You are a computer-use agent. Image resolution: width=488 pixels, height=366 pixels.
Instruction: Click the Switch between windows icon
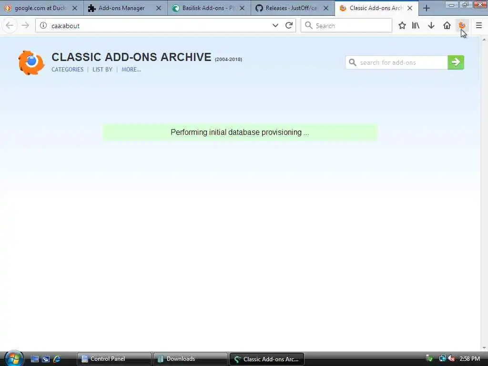click(46, 359)
